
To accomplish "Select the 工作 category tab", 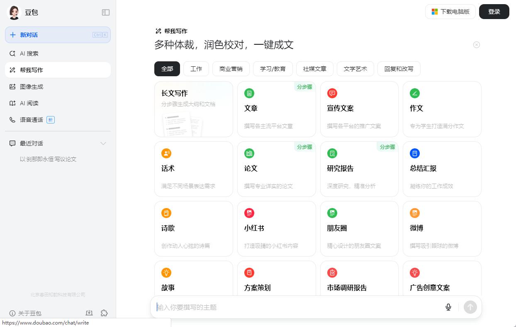I will [196, 69].
